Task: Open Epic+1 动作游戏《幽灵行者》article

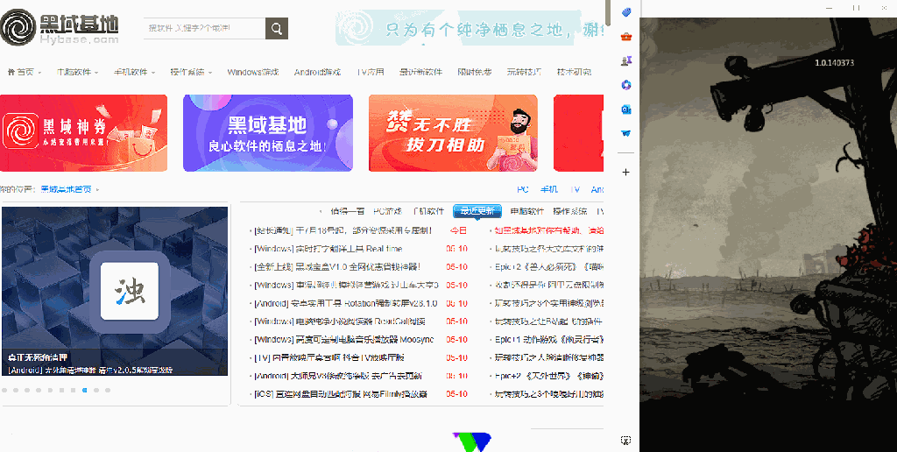Action: pos(549,340)
